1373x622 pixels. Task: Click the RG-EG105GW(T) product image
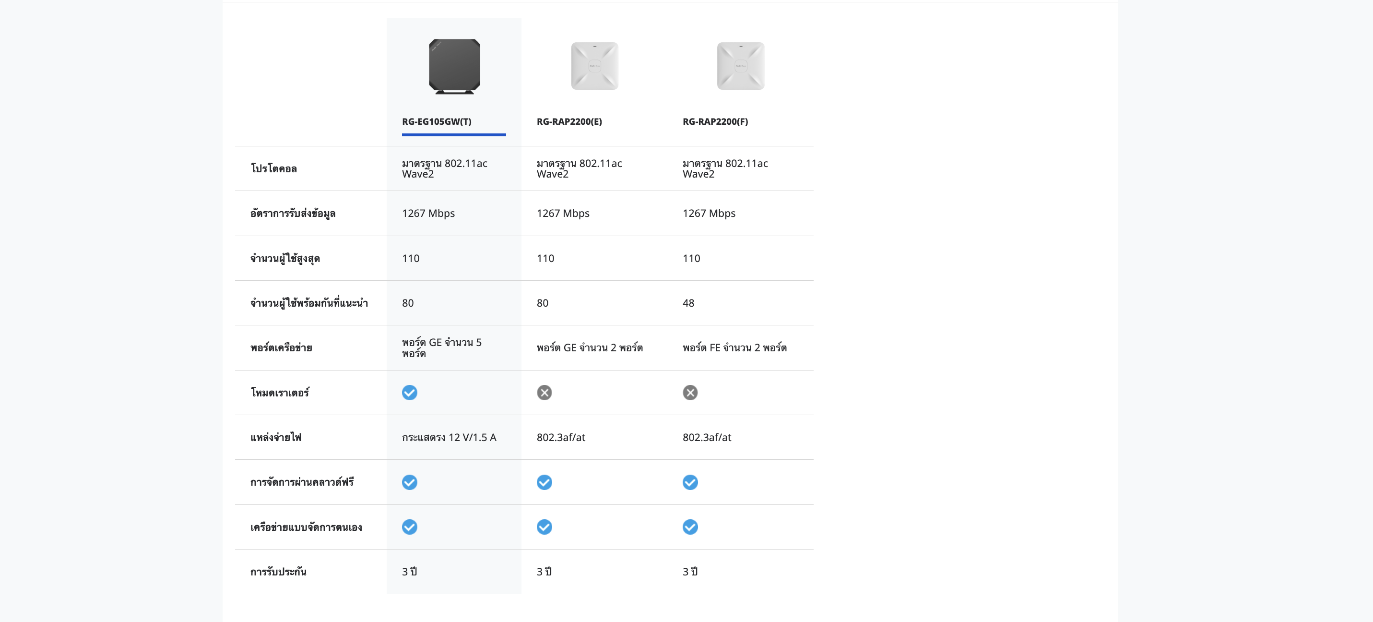coord(454,67)
